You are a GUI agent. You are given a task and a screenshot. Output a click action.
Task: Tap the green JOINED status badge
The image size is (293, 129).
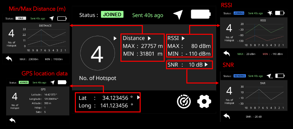[112, 15]
